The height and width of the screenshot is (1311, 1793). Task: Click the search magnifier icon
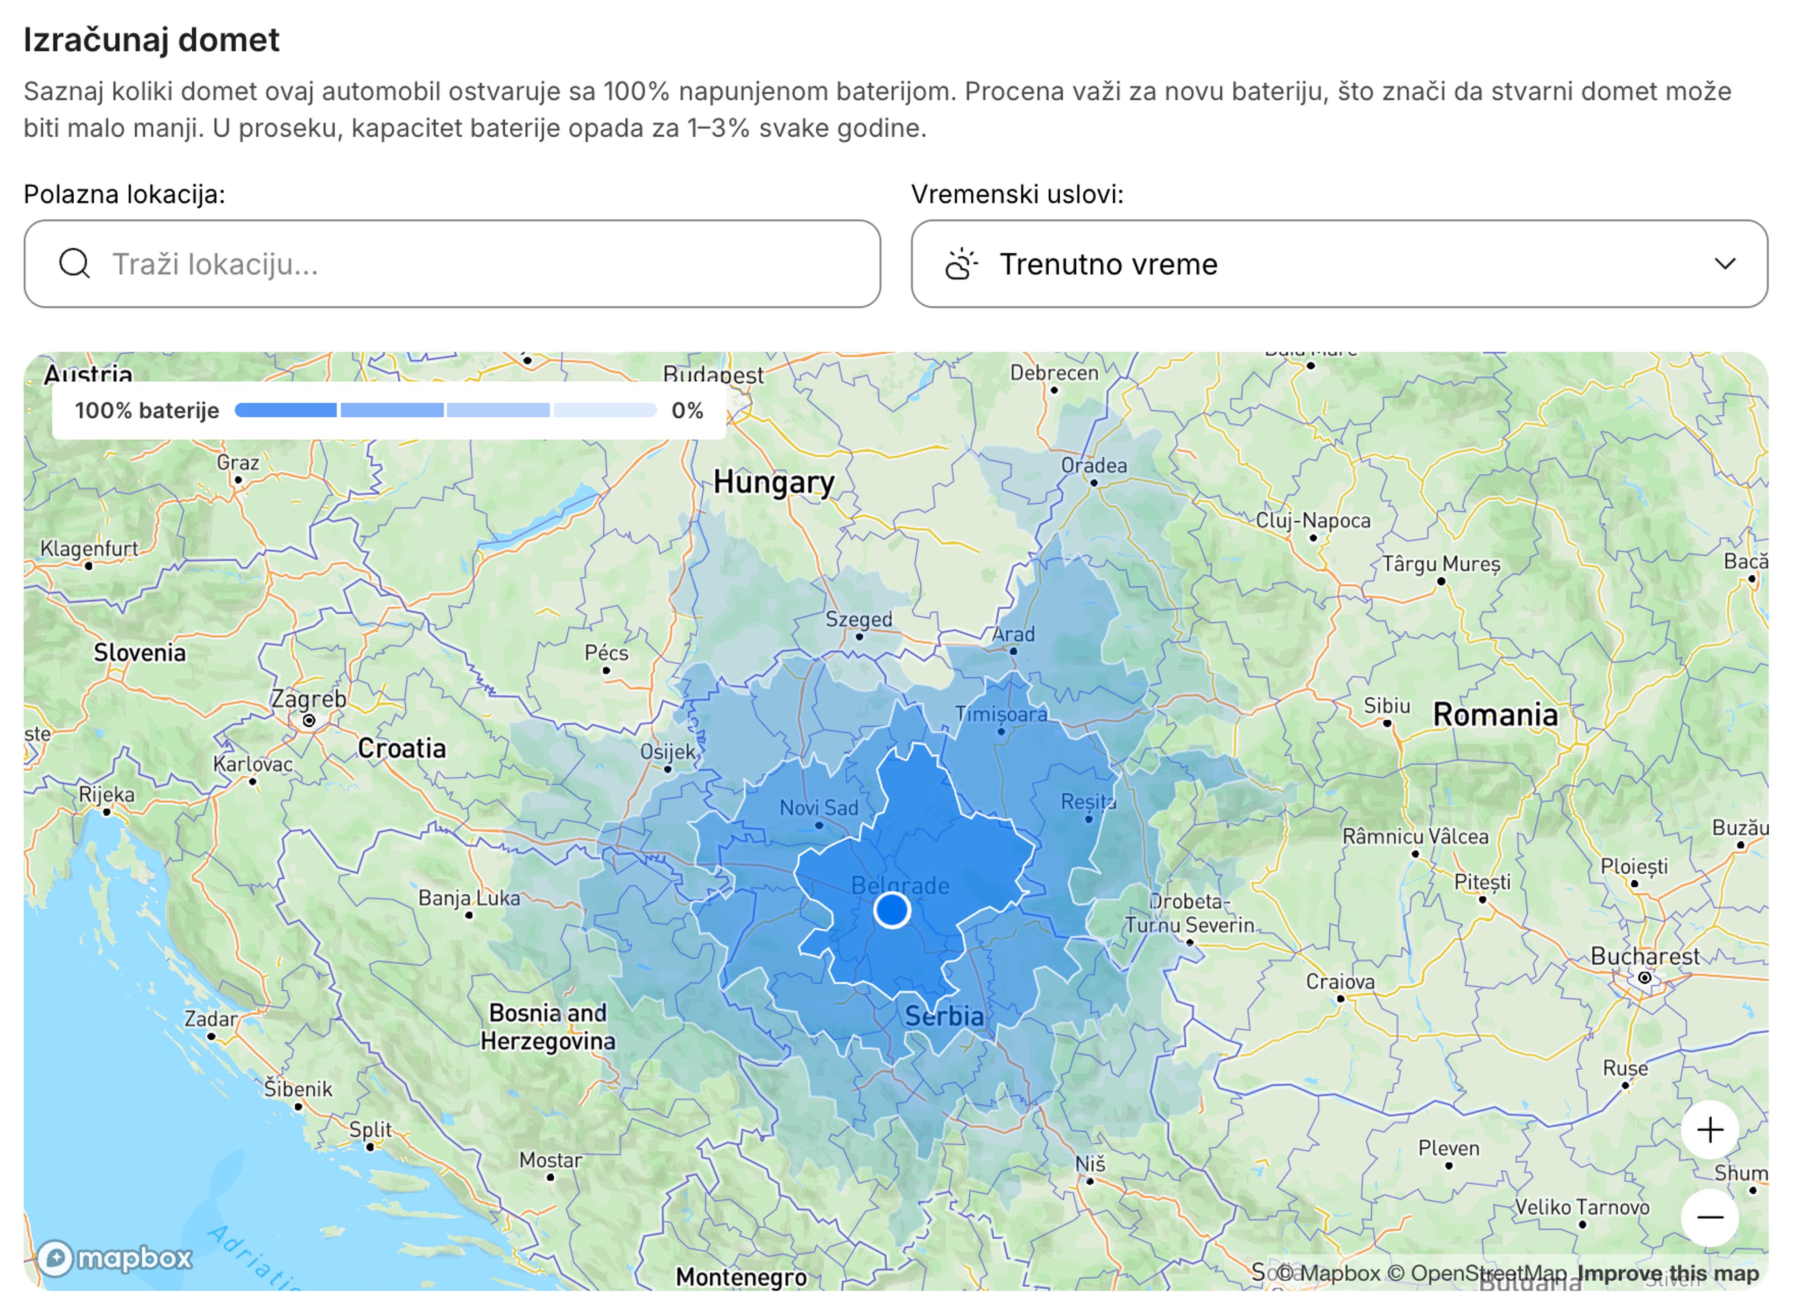pyautogui.click(x=75, y=264)
